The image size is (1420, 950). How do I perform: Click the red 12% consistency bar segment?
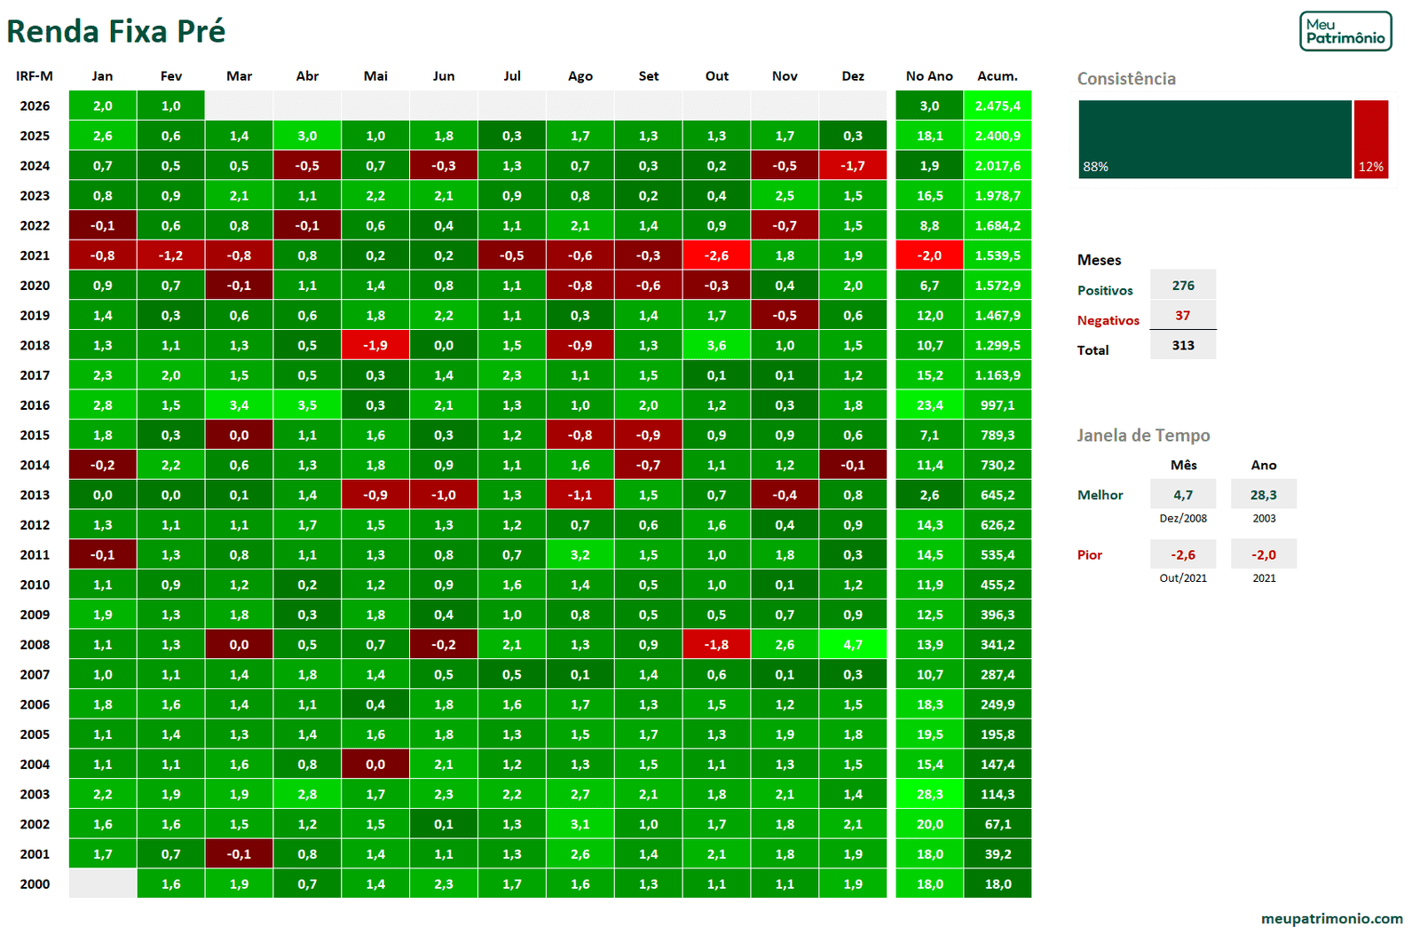tap(1370, 139)
